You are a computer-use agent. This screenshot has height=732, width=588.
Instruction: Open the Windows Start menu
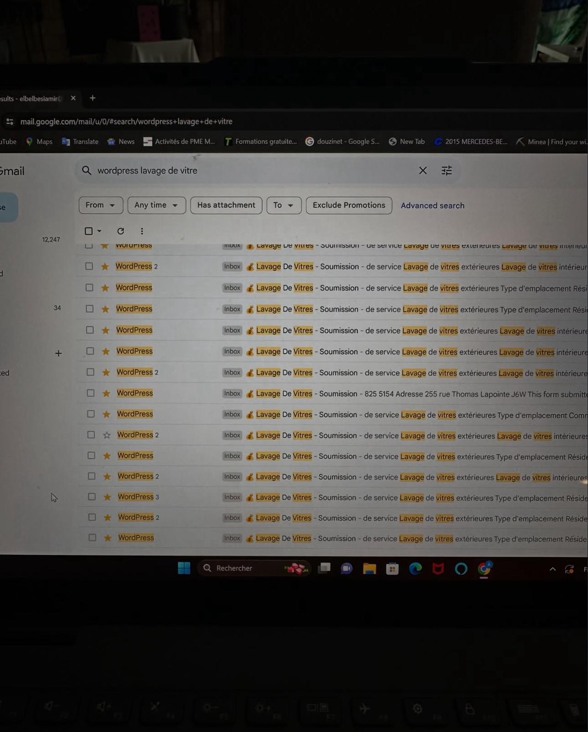coord(184,568)
